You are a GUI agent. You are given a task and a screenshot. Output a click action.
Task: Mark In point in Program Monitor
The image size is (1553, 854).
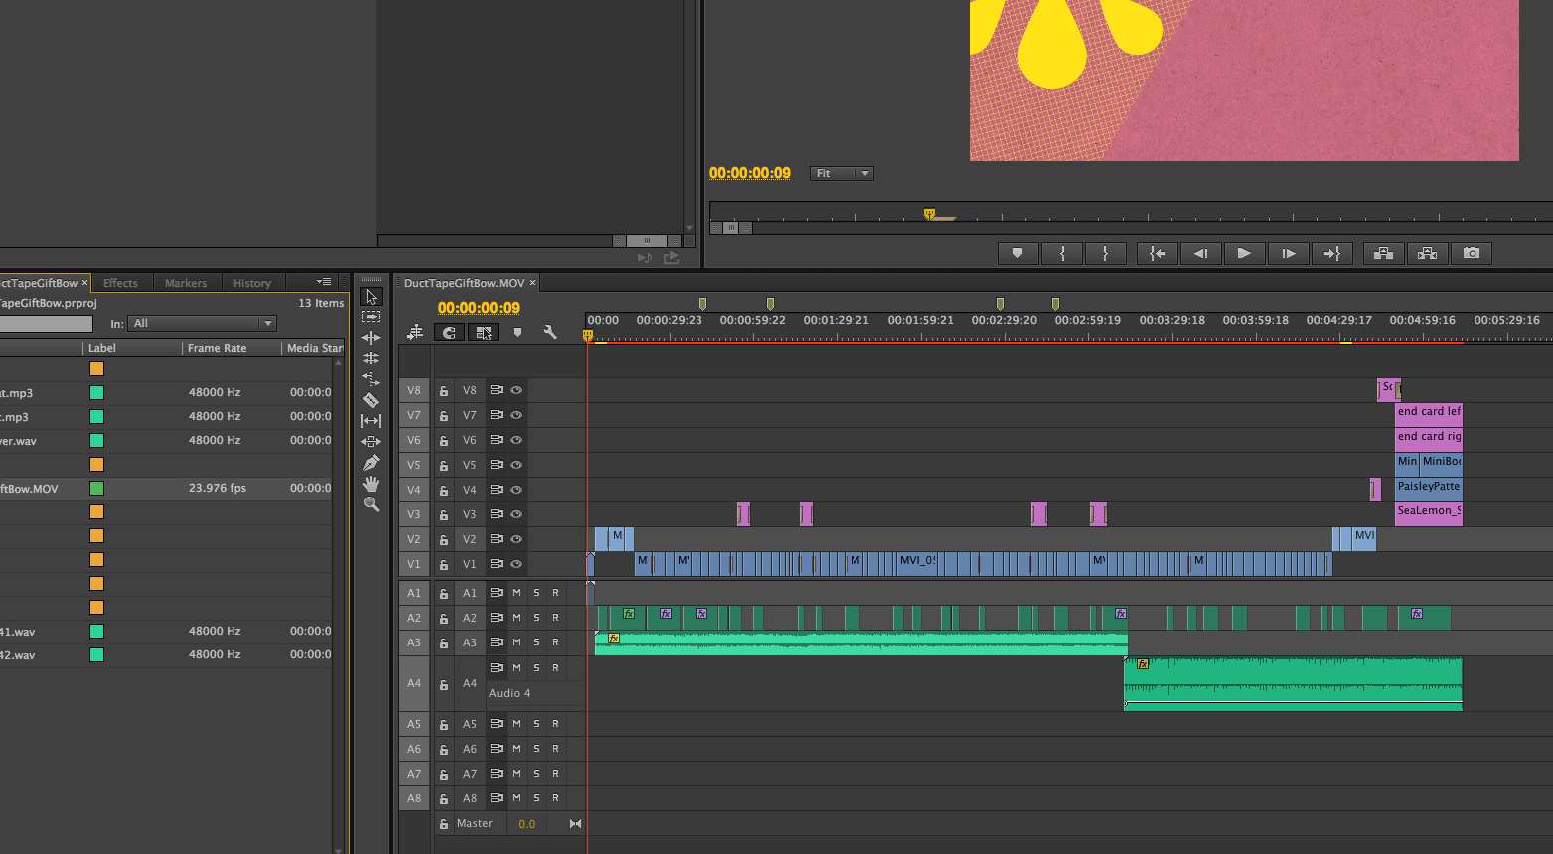point(1062,253)
